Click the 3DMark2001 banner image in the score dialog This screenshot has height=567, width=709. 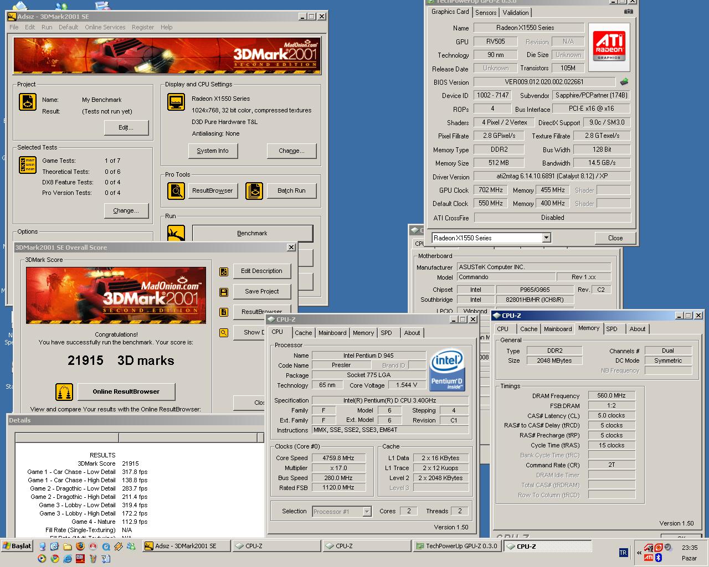[x=116, y=296]
